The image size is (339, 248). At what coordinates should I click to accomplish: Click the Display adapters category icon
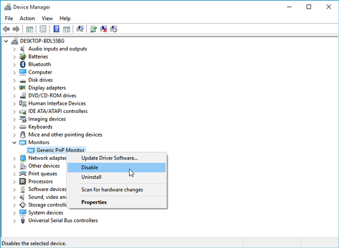23,88
